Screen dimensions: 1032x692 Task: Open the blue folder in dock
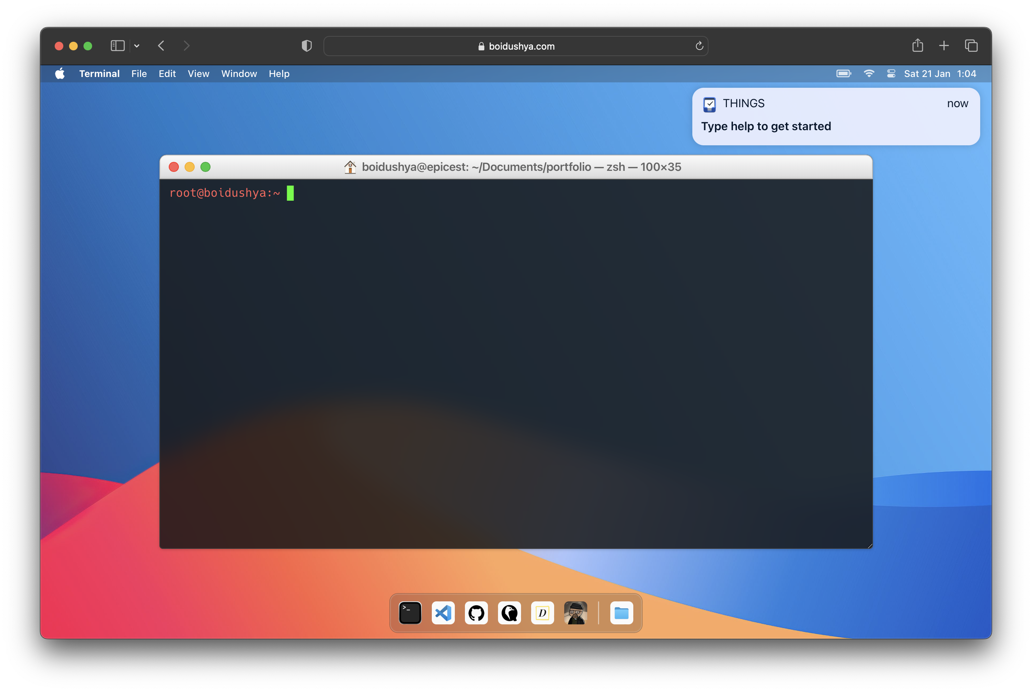tap(621, 613)
